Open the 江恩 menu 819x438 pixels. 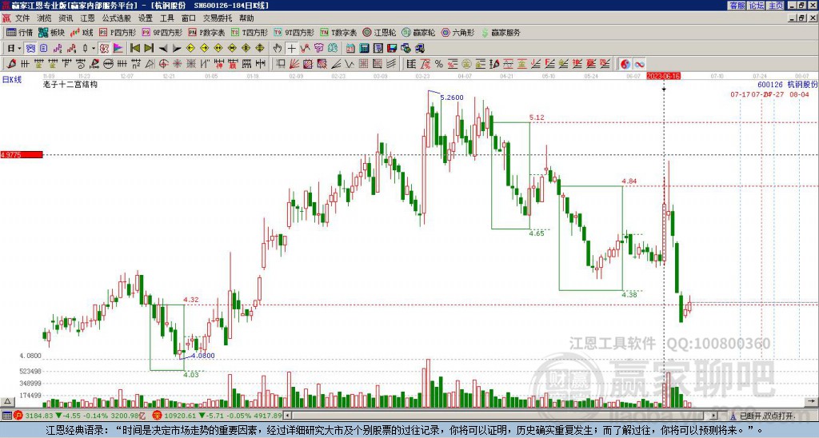[88, 18]
